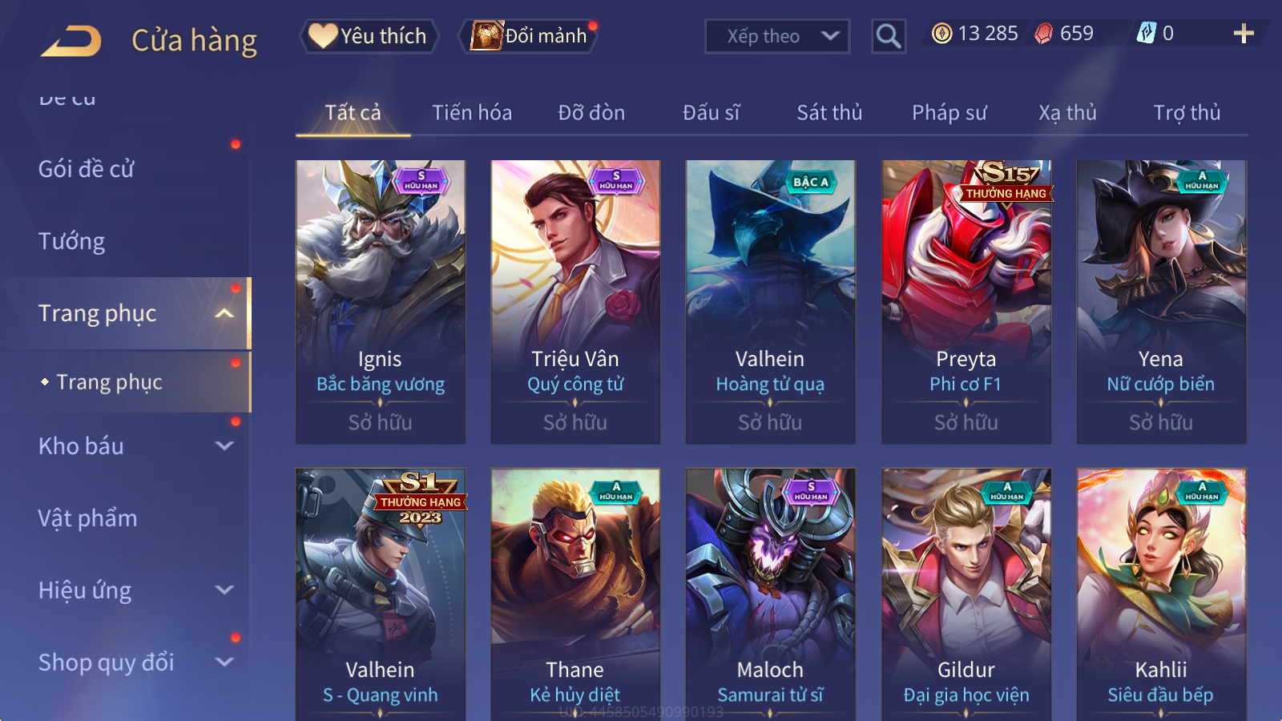Image resolution: width=1282 pixels, height=721 pixels.
Task: Select Preyta Phi cơ F1 skin card
Action: [x=966, y=302]
